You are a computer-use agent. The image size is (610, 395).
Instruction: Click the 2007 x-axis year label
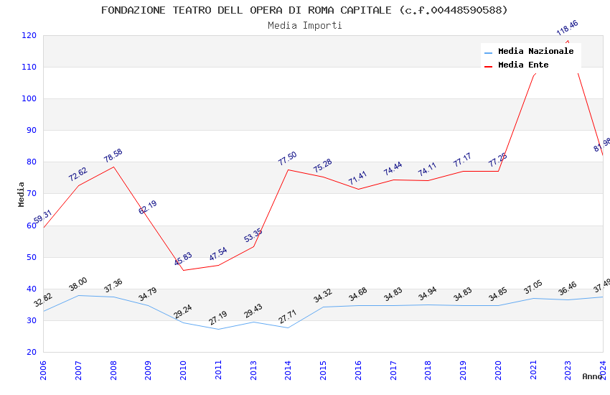click(x=78, y=370)
